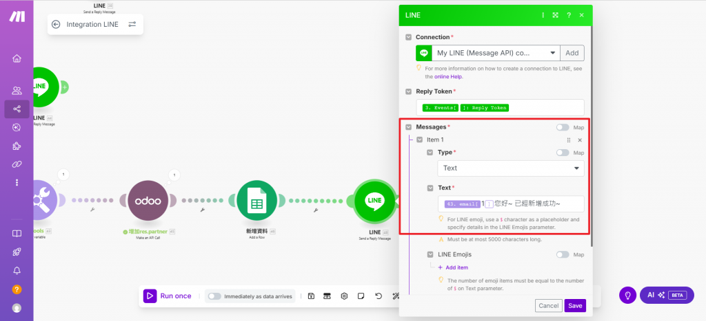Click the Reply Token input field
This screenshot has width=706, height=321.
501,108
